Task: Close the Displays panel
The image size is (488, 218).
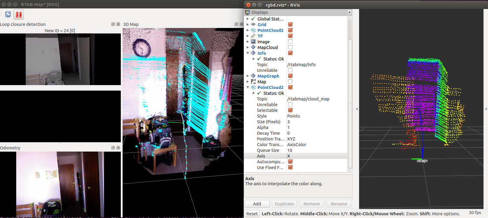Action: pyautogui.click(x=349, y=12)
